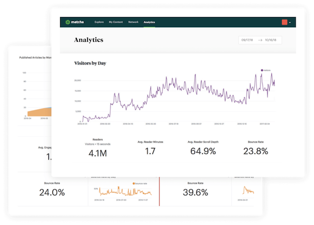
Task: Switch to the Network tab
Action: pos(133,22)
